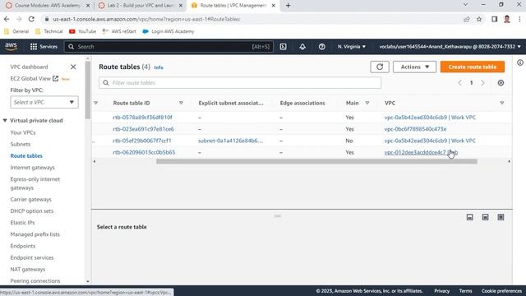526x296 pixels.
Task: Navigate back in browser
Action: point(7,19)
